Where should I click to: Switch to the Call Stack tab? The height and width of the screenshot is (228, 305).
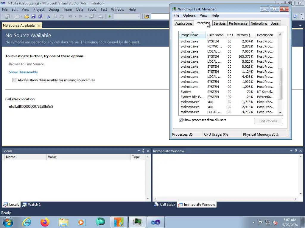(x=164, y=205)
